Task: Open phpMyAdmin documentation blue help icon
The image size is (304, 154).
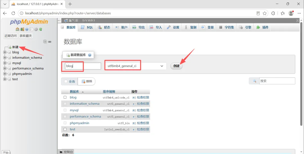Action: click(x=27, y=30)
